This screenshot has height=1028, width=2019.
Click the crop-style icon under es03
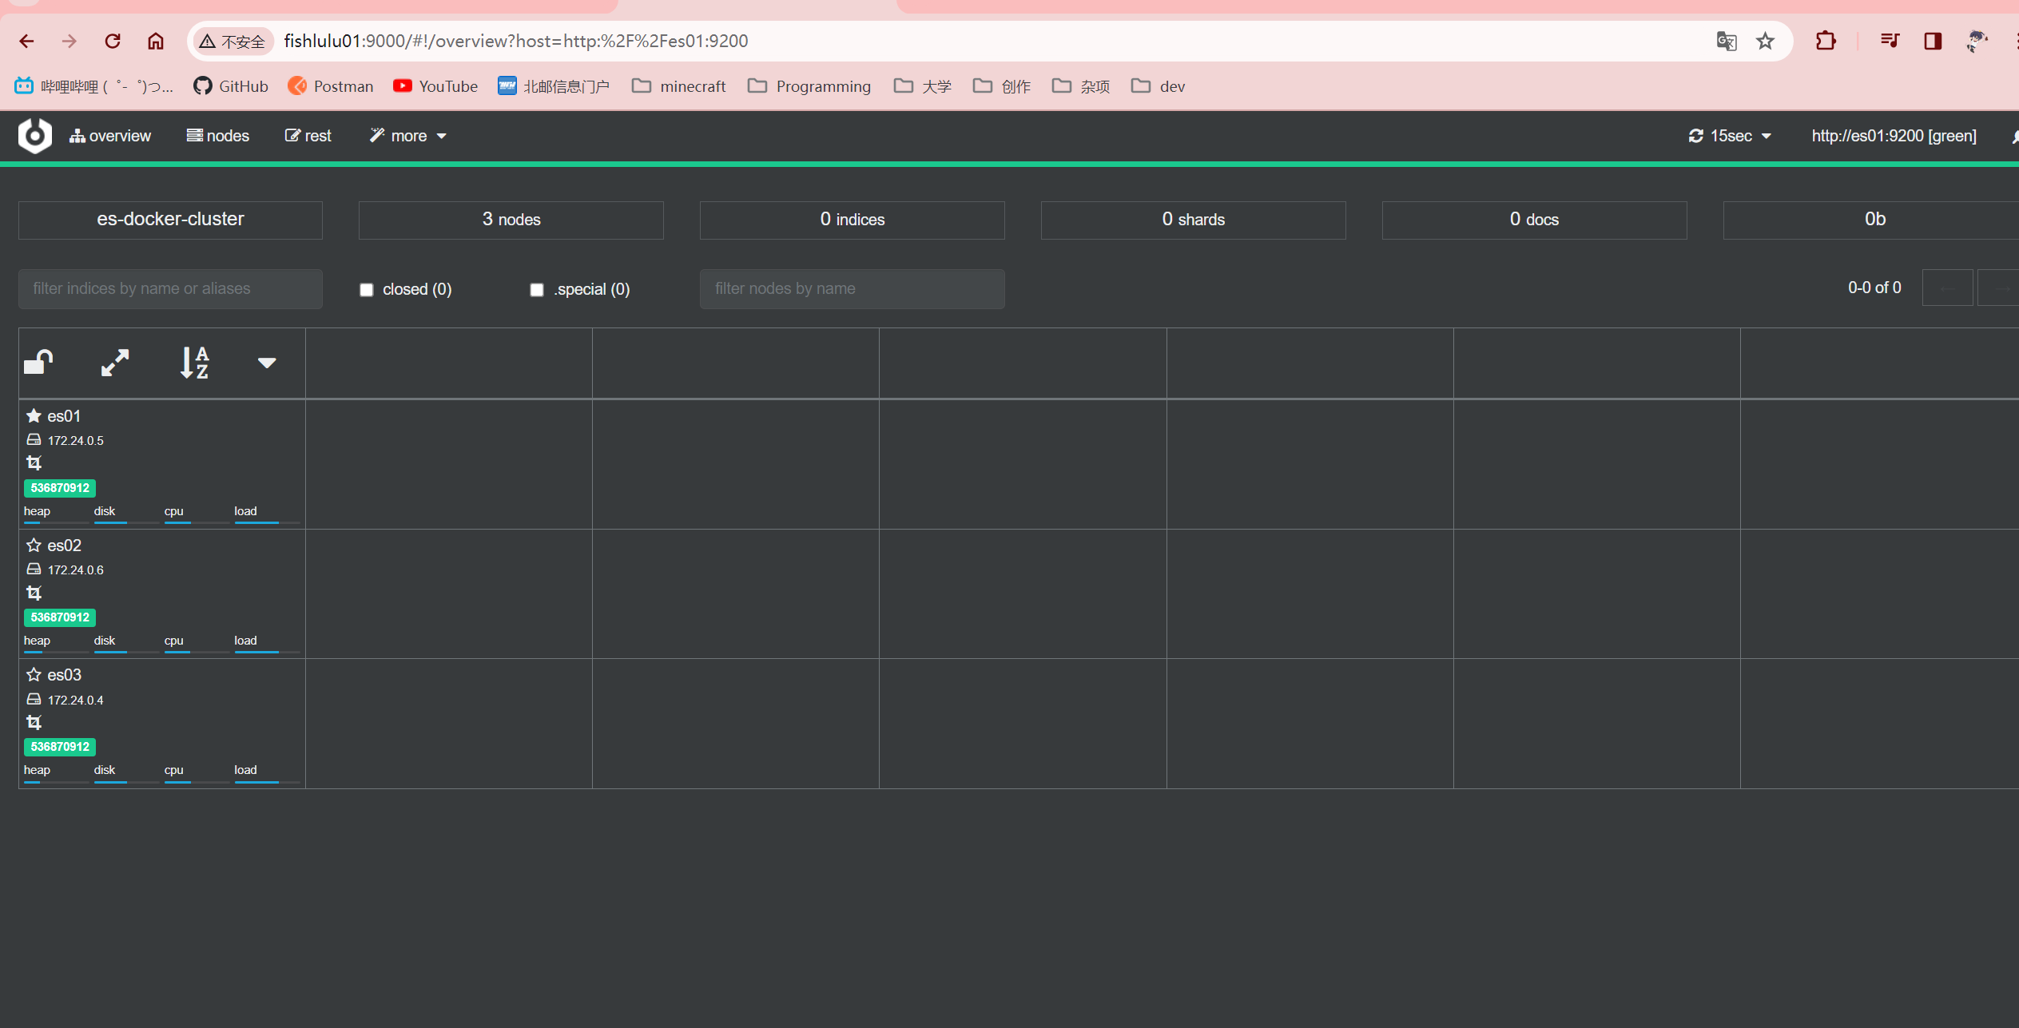click(34, 723)
